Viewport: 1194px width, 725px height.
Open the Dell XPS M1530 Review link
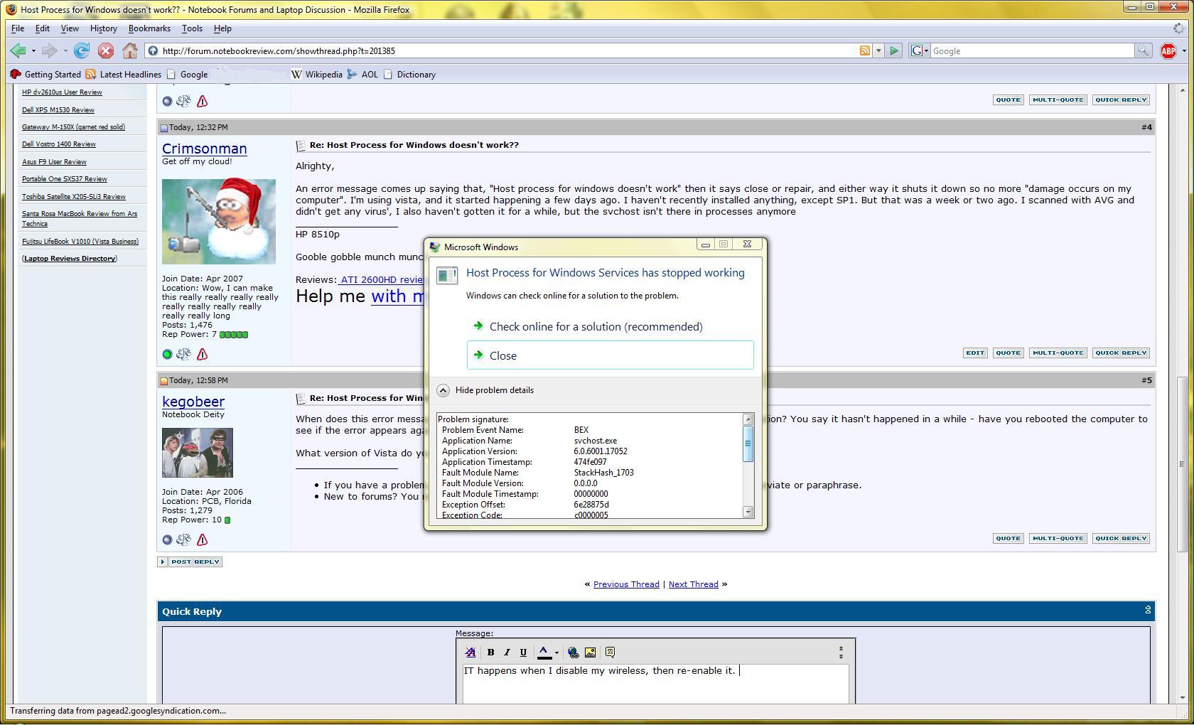point(58,109)
